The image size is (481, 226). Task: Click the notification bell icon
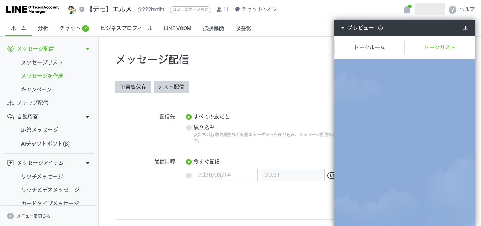coord(407,10)
